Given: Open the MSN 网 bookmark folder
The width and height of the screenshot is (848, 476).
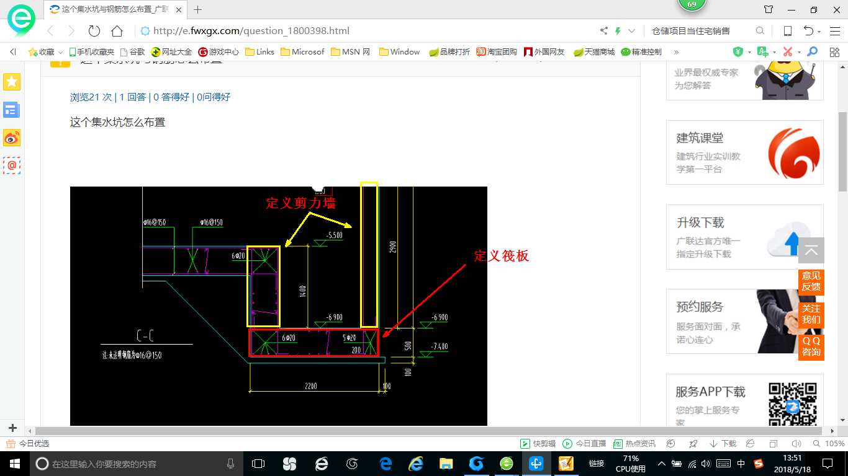Looking at the screenshot, I should [350, 52].
